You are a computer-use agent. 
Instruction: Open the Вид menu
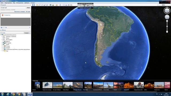14,3
